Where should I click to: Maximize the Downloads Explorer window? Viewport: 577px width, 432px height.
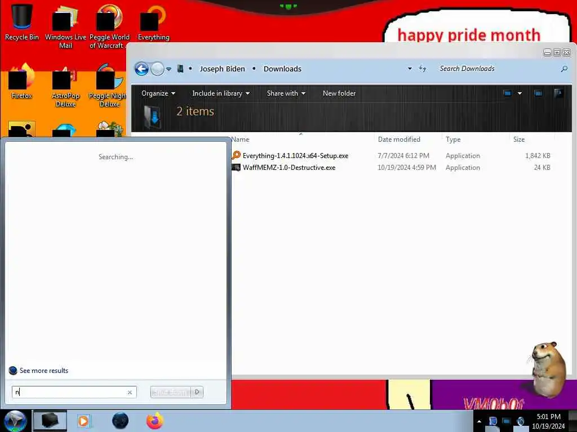point(557,53)
